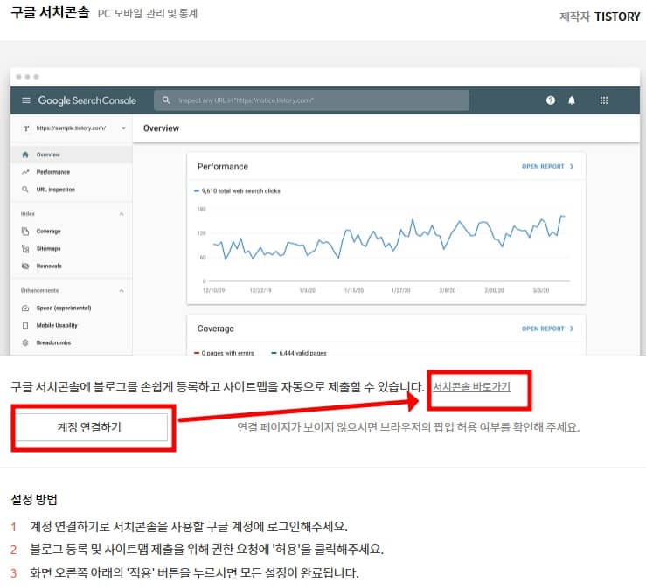Open report for the Coverage card

pyautogui.click(x=547, y=329)
